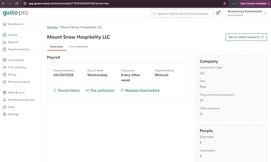Open Dashboard in the sidebar
This screenshot has width=271, height=162.
pyautogui.click(x=16, y=24)
